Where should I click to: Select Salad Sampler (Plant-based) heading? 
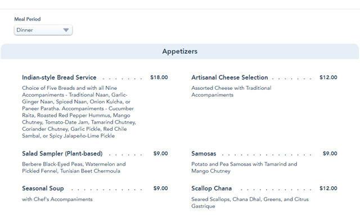pos(62,154)
